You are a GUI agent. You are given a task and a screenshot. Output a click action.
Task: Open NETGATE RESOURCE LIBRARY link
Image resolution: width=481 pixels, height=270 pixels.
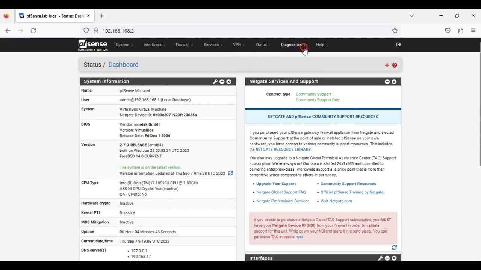click(x=283, y=150)
